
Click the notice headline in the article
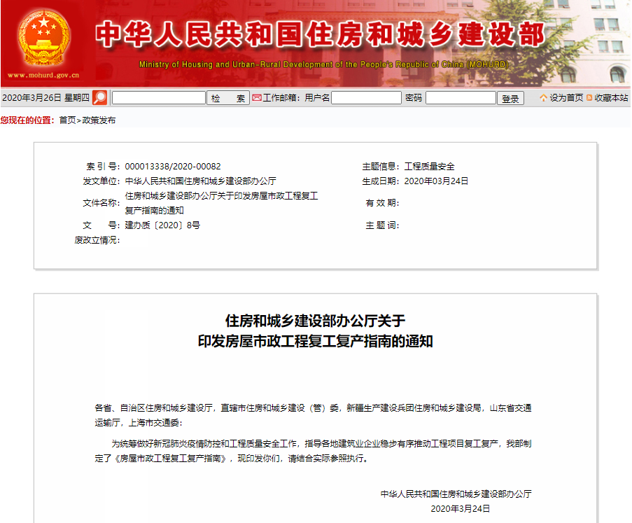coord(315,331)
